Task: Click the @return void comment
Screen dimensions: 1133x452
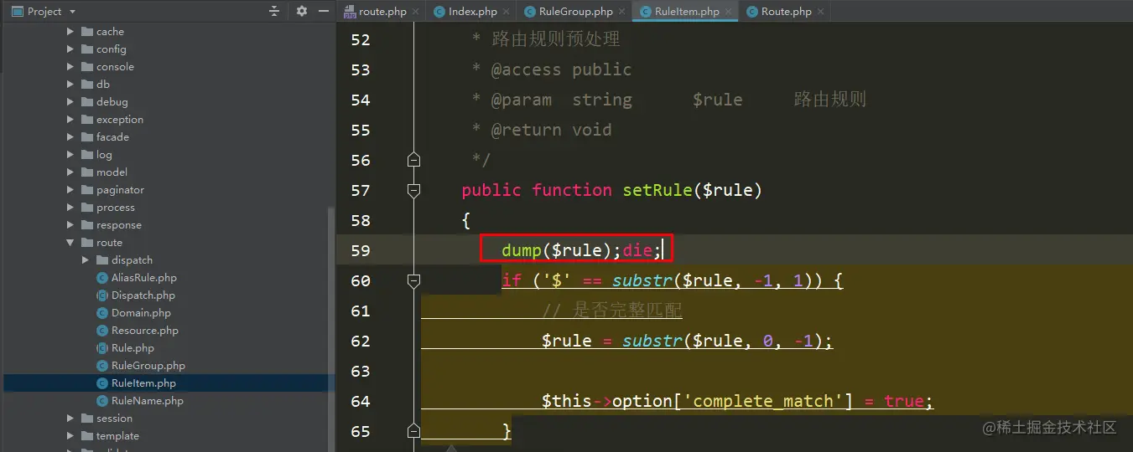Action: [x=551, y=130]
